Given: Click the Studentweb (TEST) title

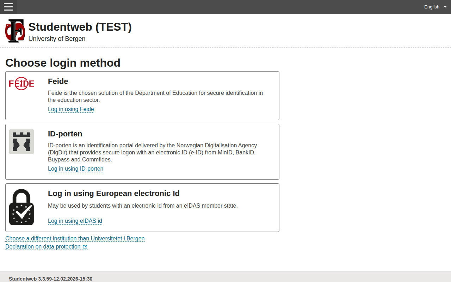Looking at the screenshot, I should 80,27.
